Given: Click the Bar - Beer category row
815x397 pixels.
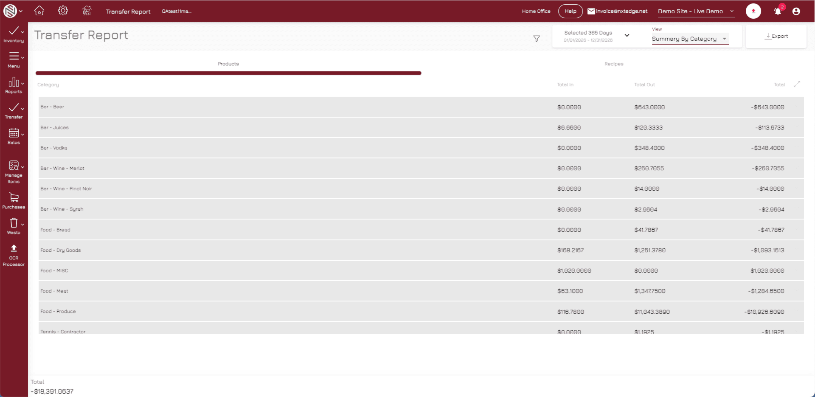Looking at the screenshot, I should pyautogui.click(x=421, y=107).
